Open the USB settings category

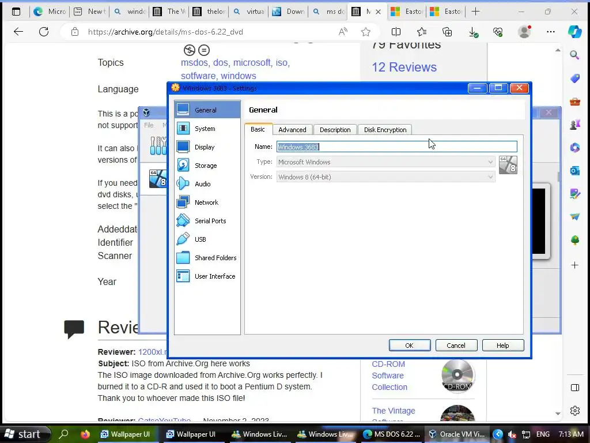(x=207, y=239)
